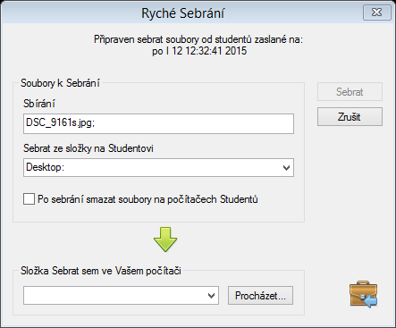
Task: Click the 'Sebrat ze složky na Studentovi' label
Action: pos(88,148)
